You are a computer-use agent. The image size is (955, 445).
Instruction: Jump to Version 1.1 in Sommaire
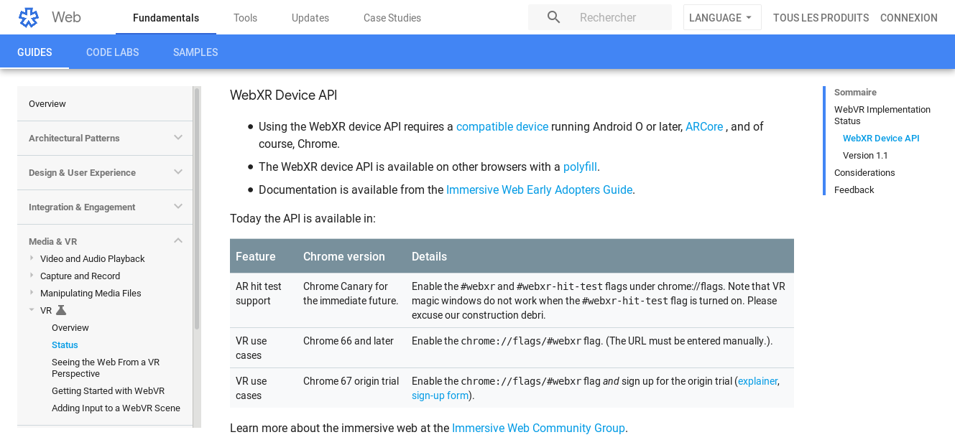point(865,155)
